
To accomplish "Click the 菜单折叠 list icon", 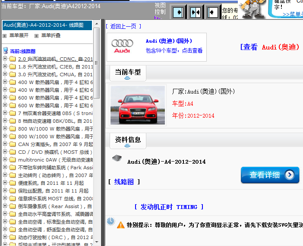I will coord(36,36).
